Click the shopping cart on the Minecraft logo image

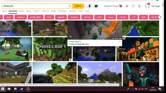tap(70, 60)
